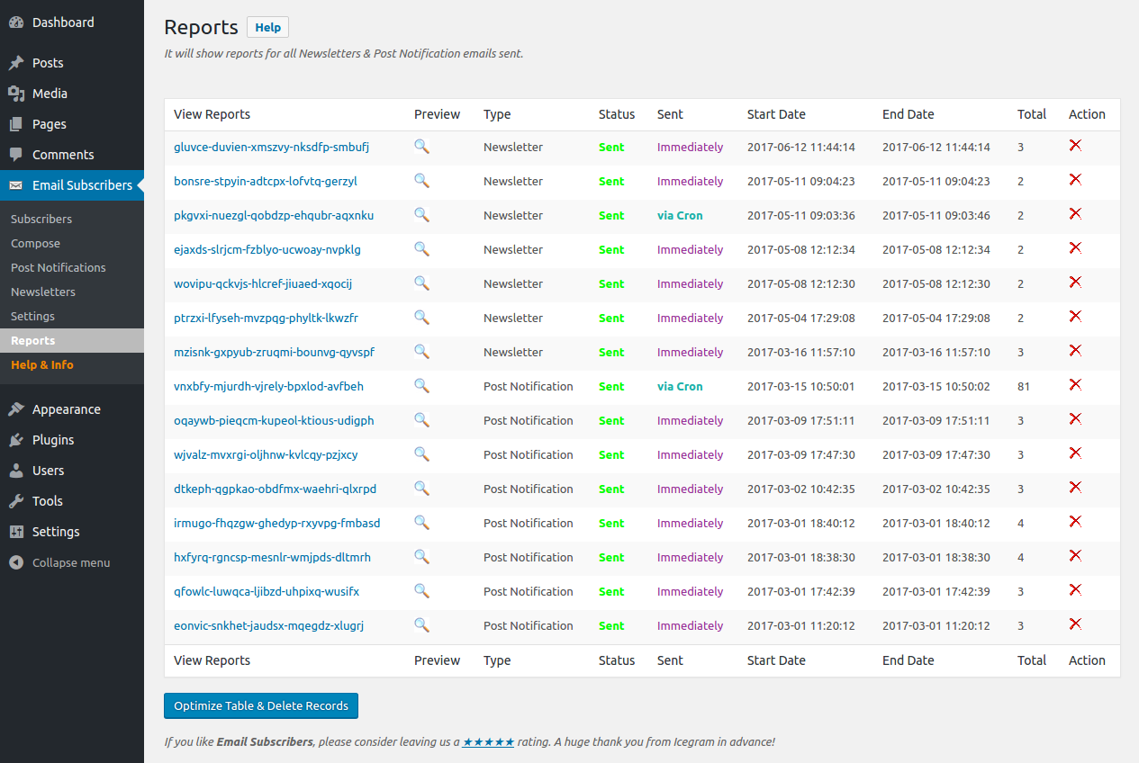Screen dimensions: 1139x763
Task: Open the Help & Info submenu item
Action: click(x=42, y=364)
